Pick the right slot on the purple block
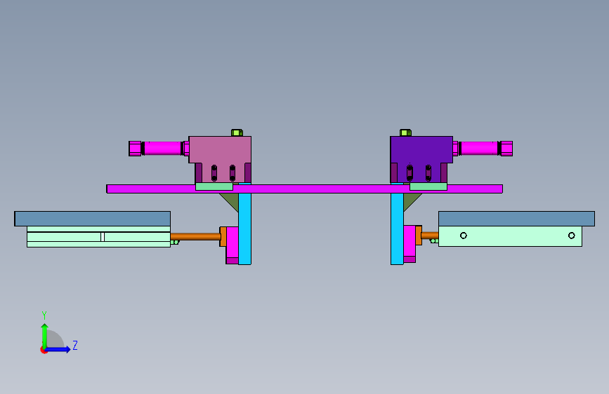This screenshot has height=394, width=609. pyautogui.click(x=428, y=173)
